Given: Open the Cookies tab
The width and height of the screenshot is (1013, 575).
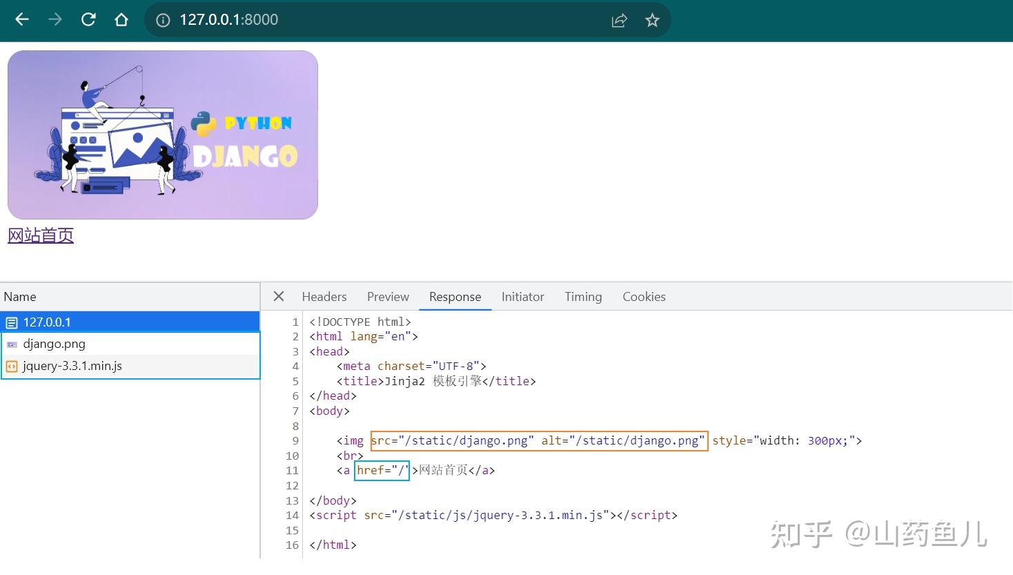Looking at the screenshot, I should point(644,297).
